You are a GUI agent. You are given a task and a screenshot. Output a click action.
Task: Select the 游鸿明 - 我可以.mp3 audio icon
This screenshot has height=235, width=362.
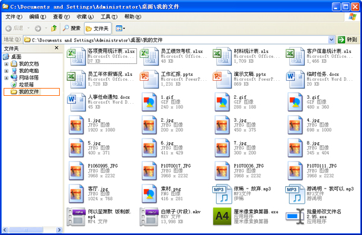point(295,193)
